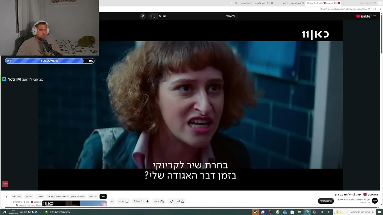This screenshot has height=215, width=383.
Task: Click the system tray microphone icon
Action: pos(33,212)
